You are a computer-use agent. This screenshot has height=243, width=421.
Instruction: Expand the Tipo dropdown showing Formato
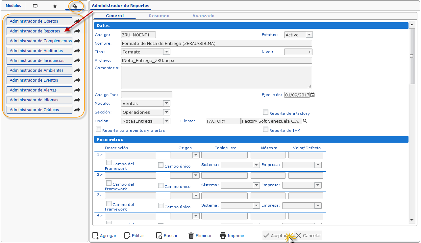(x=166, y=52)
